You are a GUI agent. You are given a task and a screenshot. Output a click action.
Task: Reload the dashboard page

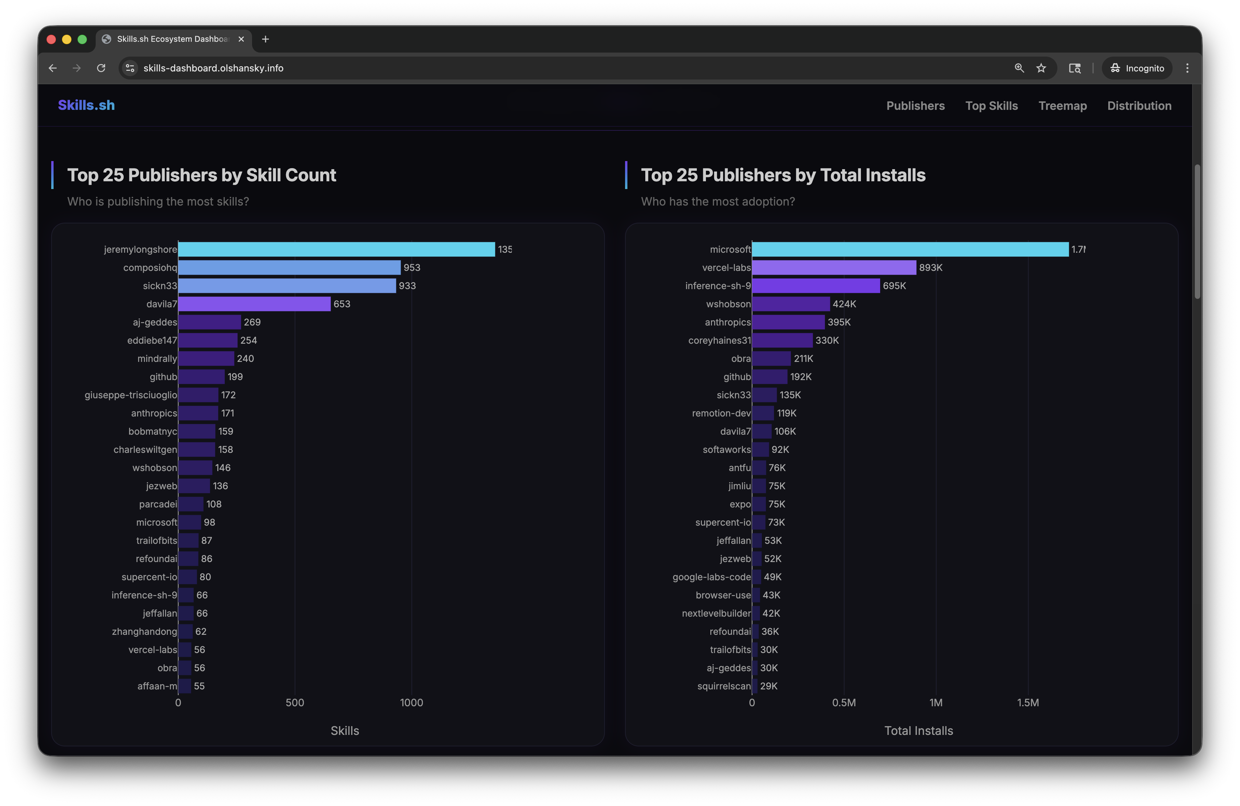tap(102, 68)
